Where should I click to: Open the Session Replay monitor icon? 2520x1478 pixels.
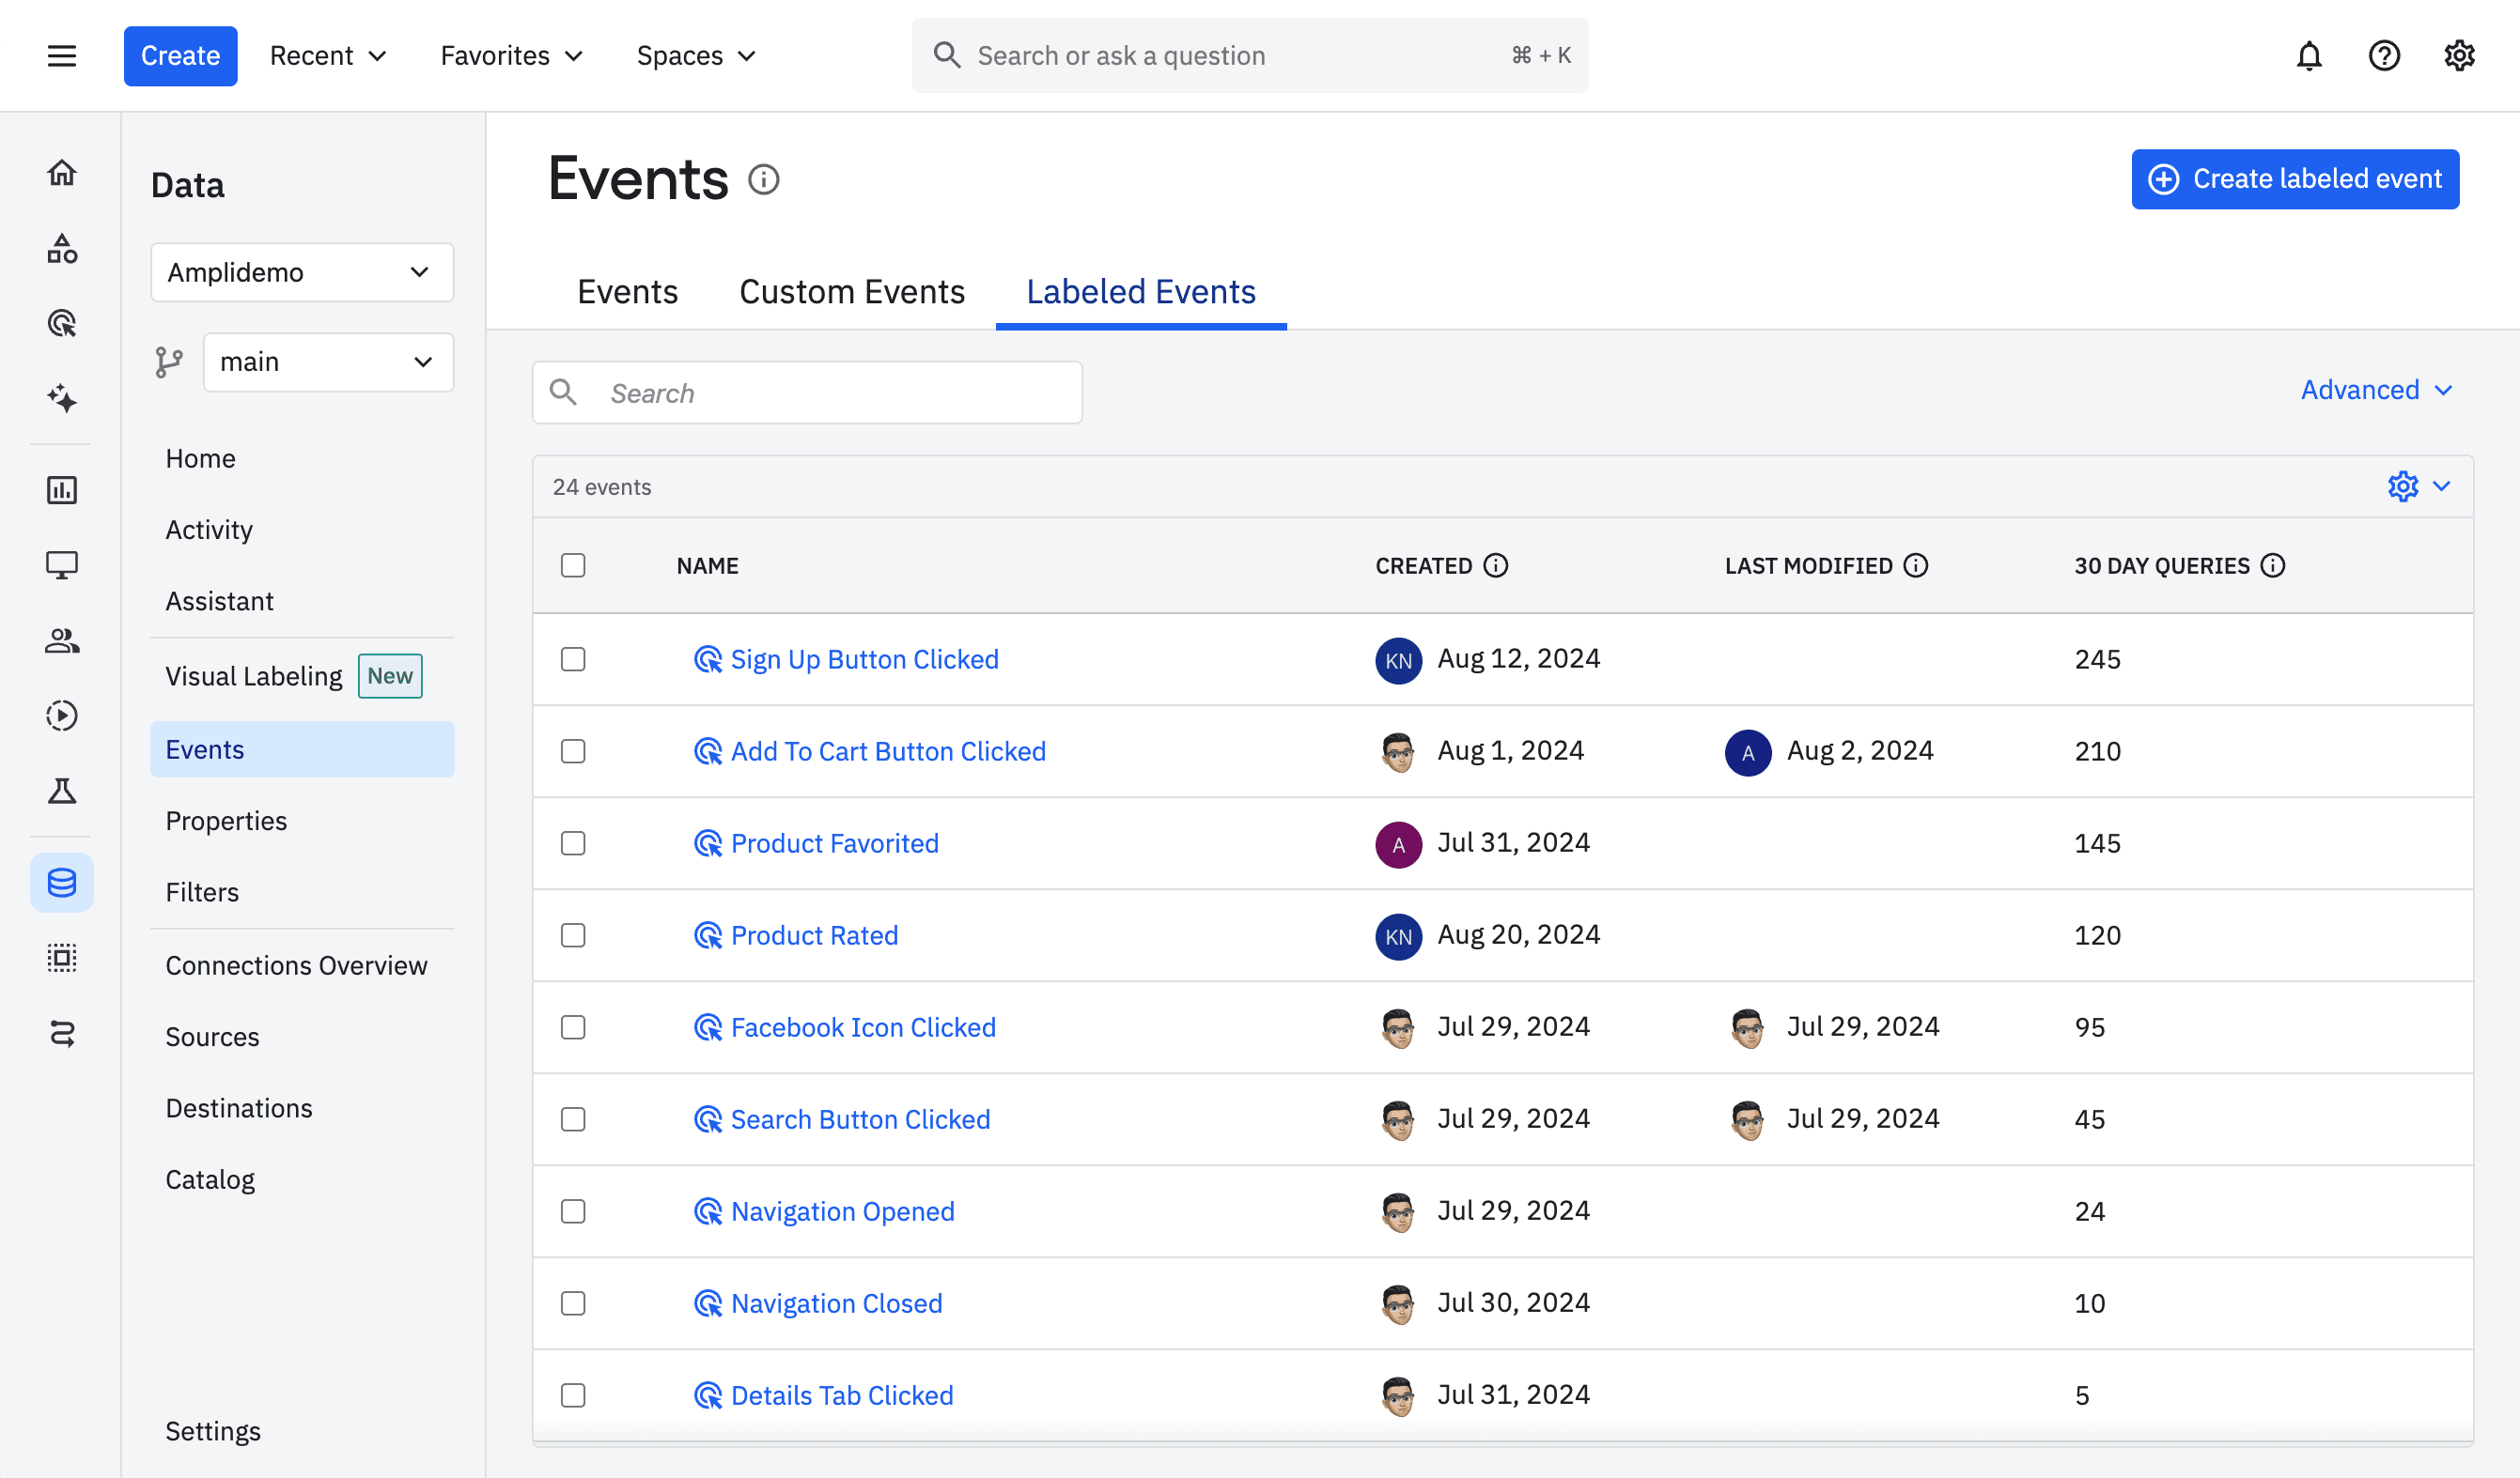coord(62,564)
